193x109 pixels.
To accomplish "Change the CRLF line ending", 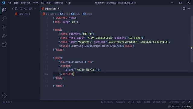I will (x=139, y=102).
